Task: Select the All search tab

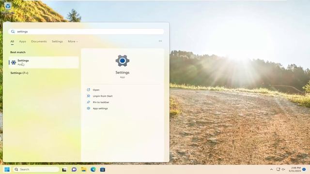Action: click(12, 42)
